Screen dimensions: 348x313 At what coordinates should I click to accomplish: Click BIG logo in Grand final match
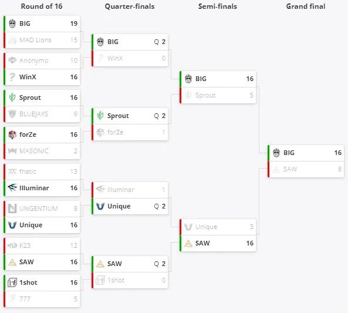pyautogui.click(x=276, y=153)
